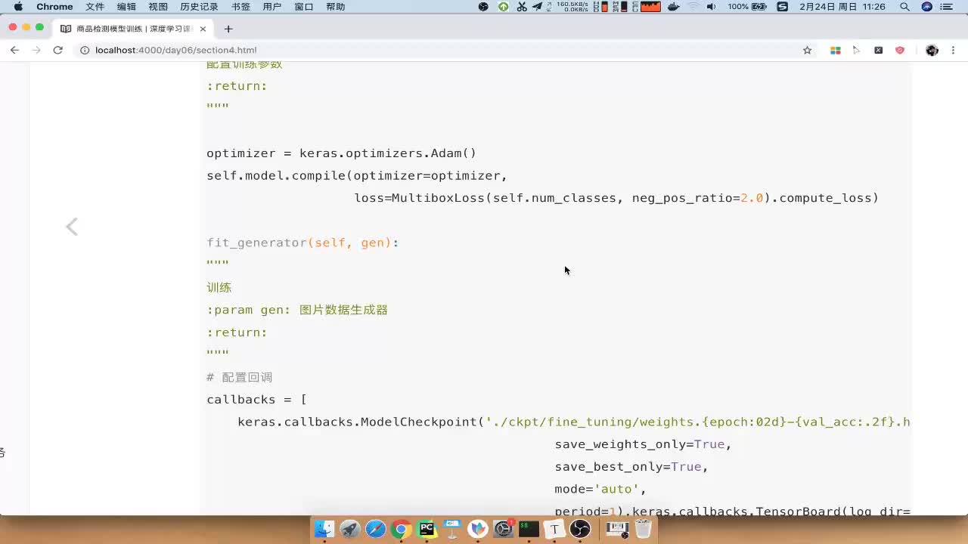
Task: Click the cursor-arrow extension icon
Action: [857, 50]
